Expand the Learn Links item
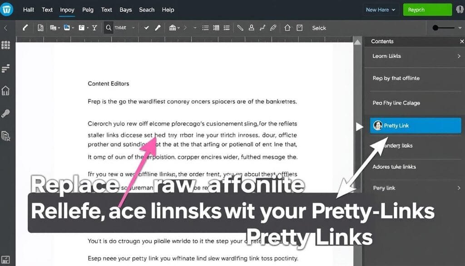 coord(459,56)
